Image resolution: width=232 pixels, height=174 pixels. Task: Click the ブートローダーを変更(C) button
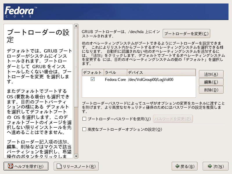186,34
